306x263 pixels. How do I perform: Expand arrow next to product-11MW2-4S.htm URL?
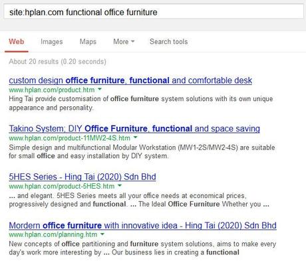(x=135, y=137)
